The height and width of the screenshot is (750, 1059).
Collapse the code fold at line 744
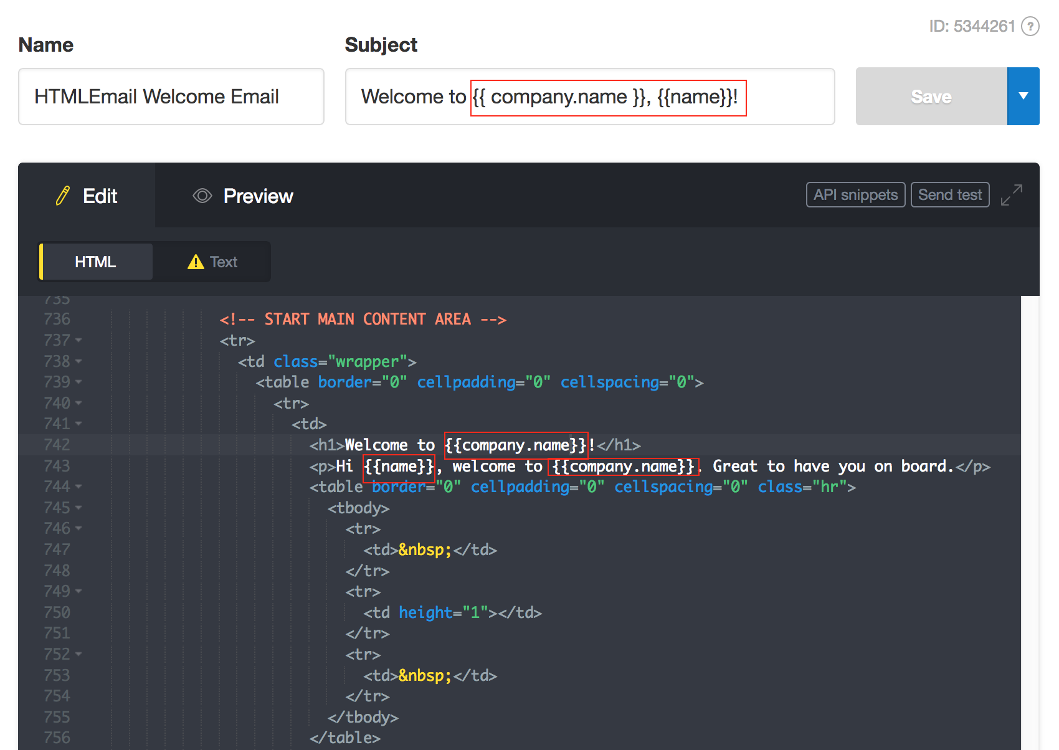click(78, 487)
